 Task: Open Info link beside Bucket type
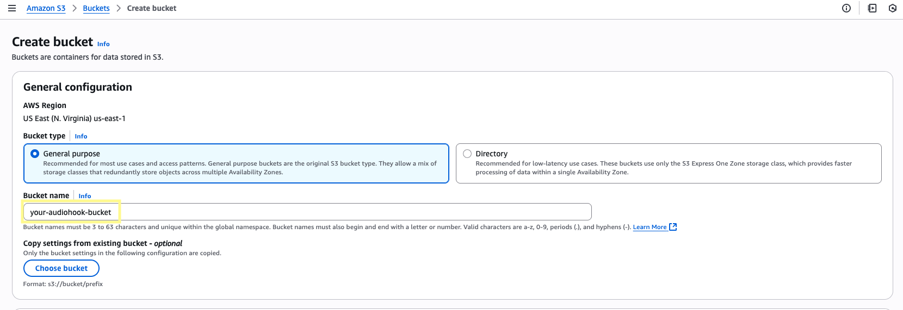point(81,136)
